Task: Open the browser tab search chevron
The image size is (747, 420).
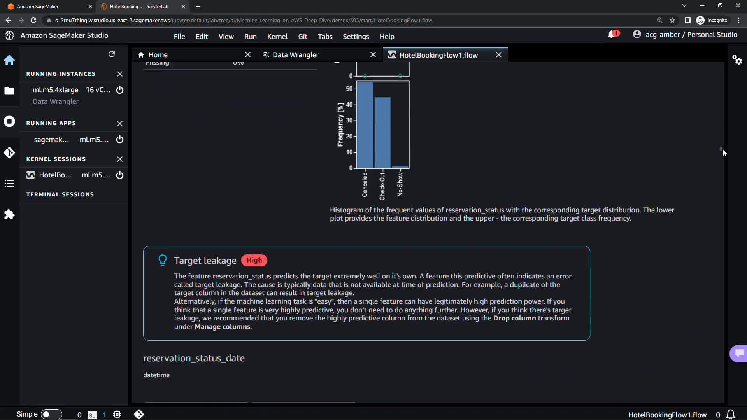Action: tap(684, 6)
